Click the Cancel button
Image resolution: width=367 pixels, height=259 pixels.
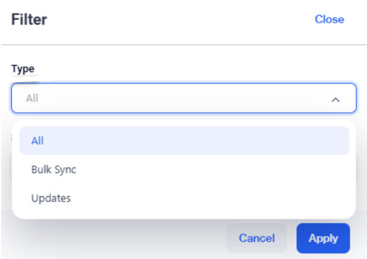pos(256,238)
